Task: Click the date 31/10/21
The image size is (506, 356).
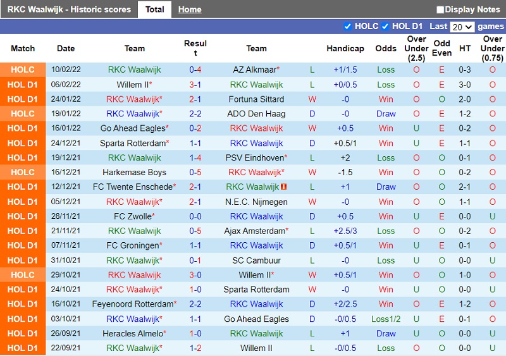Action: tap(66, 260)
